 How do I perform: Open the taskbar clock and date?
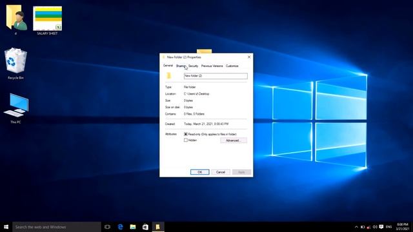click(403, 227)
